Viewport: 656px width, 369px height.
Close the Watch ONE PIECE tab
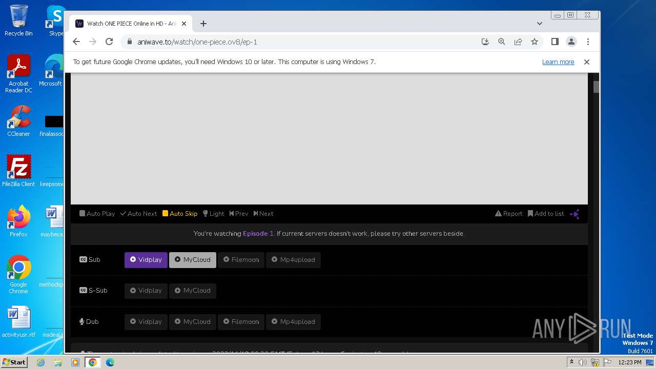183,24
